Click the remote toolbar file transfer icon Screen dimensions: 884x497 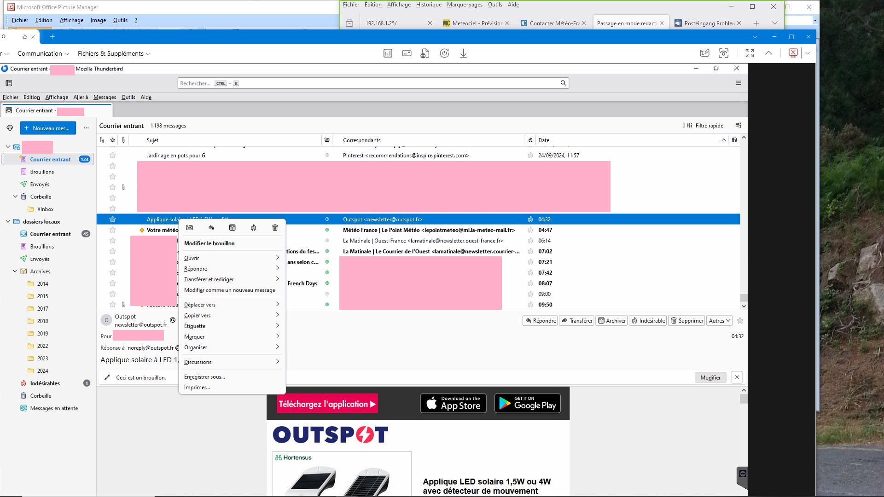pos(425,53)
